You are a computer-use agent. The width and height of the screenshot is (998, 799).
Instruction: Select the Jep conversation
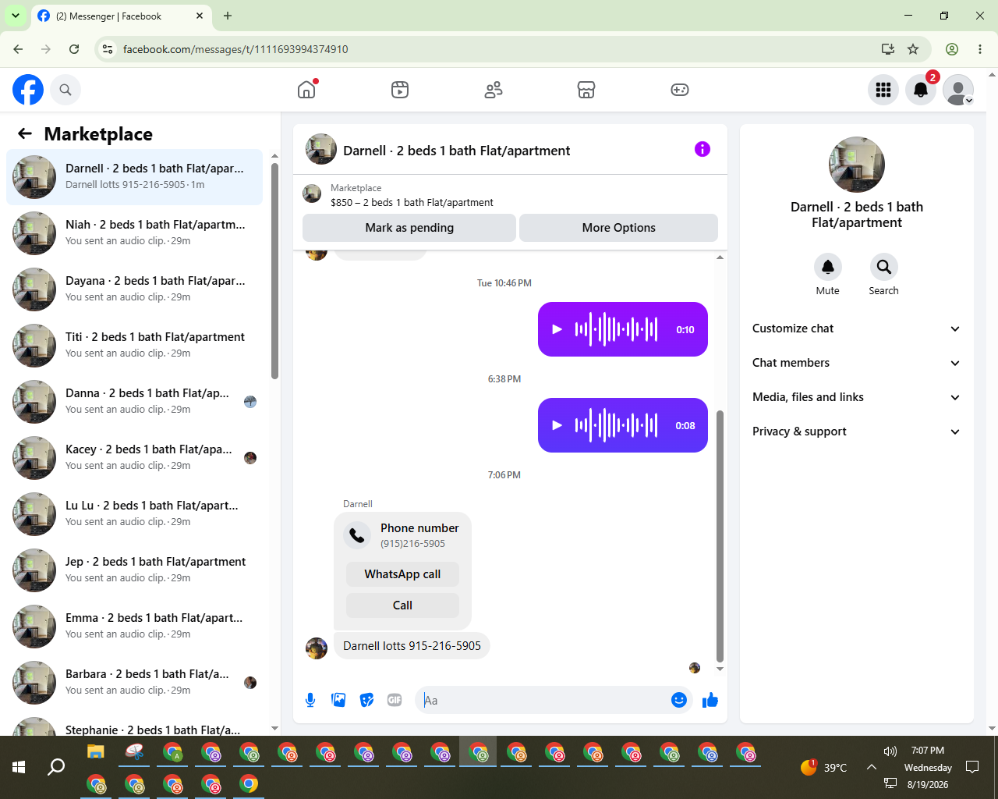[x=134, y=570]
